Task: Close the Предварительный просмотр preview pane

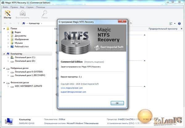Action: point(182,29)
